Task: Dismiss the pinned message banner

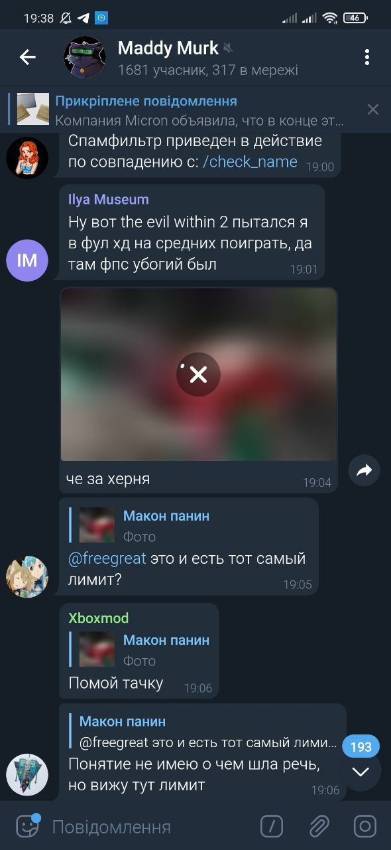Action: point(373,110)
